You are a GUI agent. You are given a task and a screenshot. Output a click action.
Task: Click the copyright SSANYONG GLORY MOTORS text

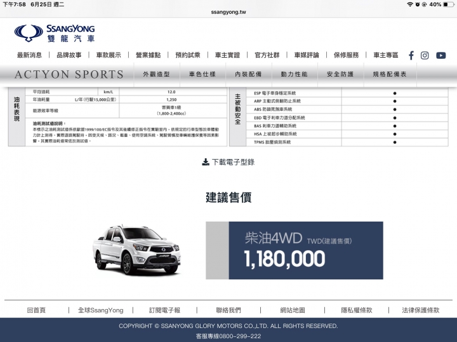pos(228,326)
